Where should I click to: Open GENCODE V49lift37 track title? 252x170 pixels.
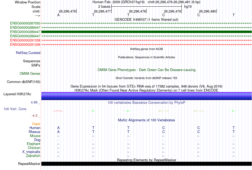(x=146, y=19)
